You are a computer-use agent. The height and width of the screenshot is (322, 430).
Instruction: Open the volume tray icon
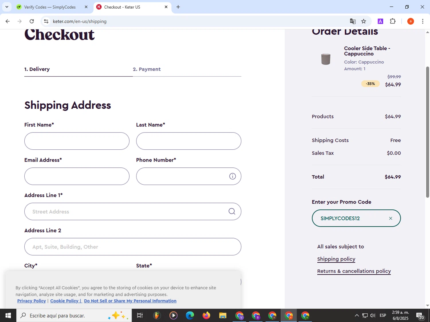[x=373, y=315]
